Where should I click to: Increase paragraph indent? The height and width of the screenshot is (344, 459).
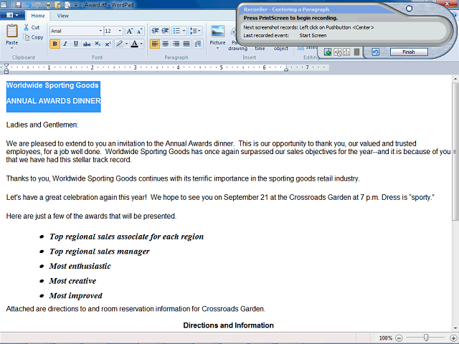click(x=165, y=31)
